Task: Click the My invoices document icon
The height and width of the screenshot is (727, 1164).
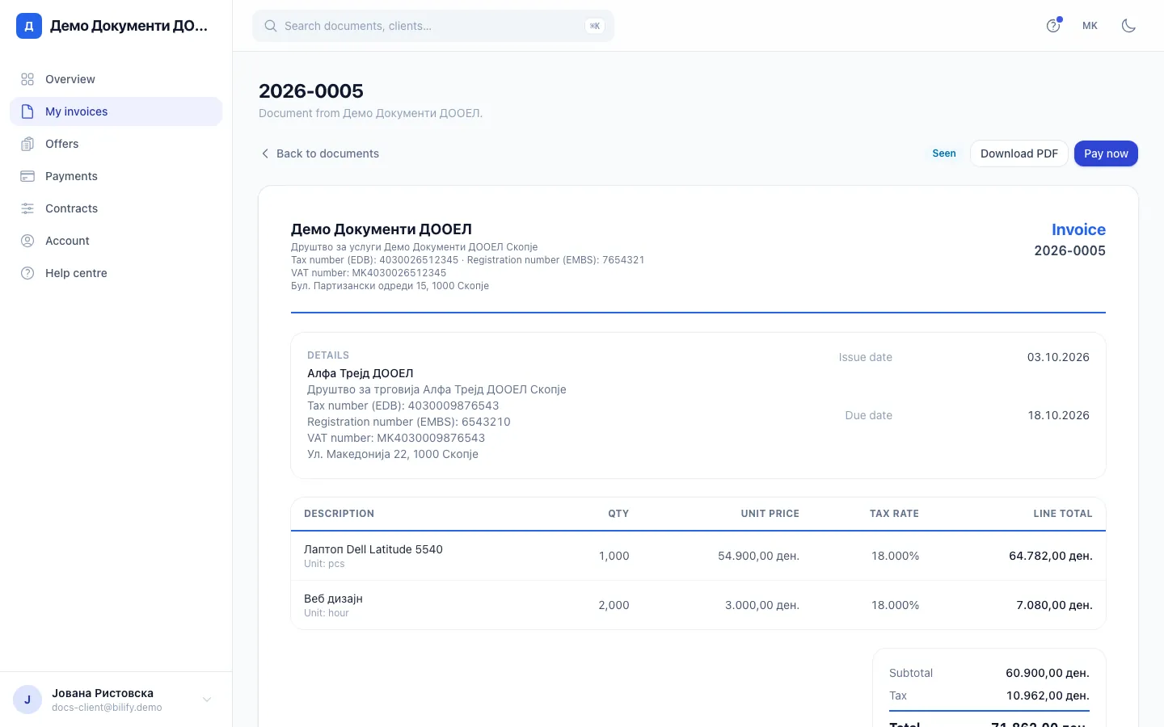Action: (x=27, y=111)
